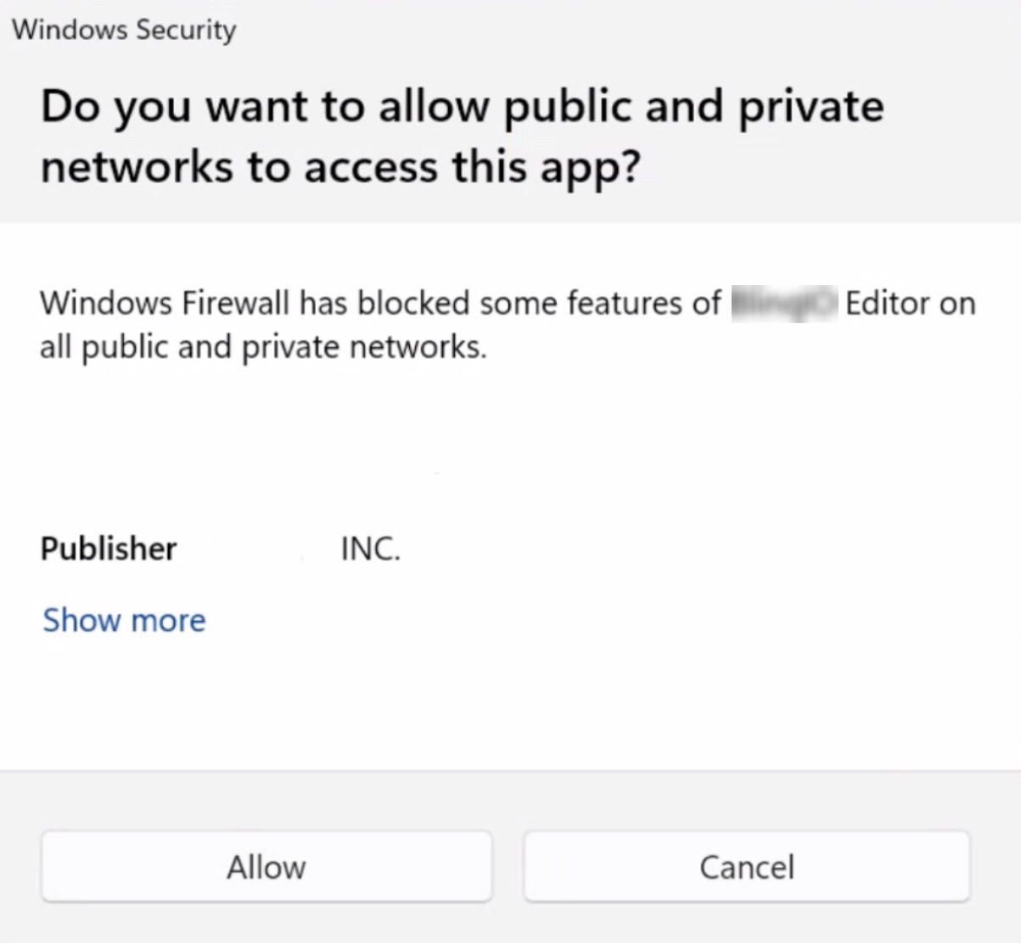Click the bold Publisher label
Screen dimensions: 1021x943
pos(109,549)
